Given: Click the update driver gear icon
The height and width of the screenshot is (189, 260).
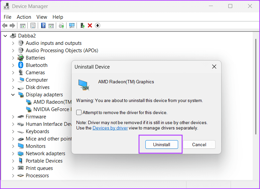Looking at the screenshot, I should (x=61, y=25).
